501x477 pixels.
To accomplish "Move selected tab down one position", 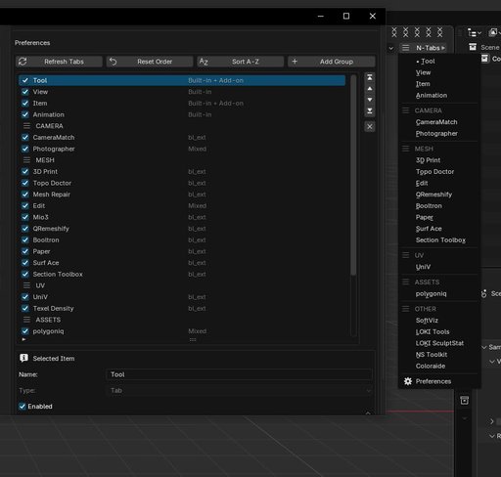I will [x=370, y=100].
